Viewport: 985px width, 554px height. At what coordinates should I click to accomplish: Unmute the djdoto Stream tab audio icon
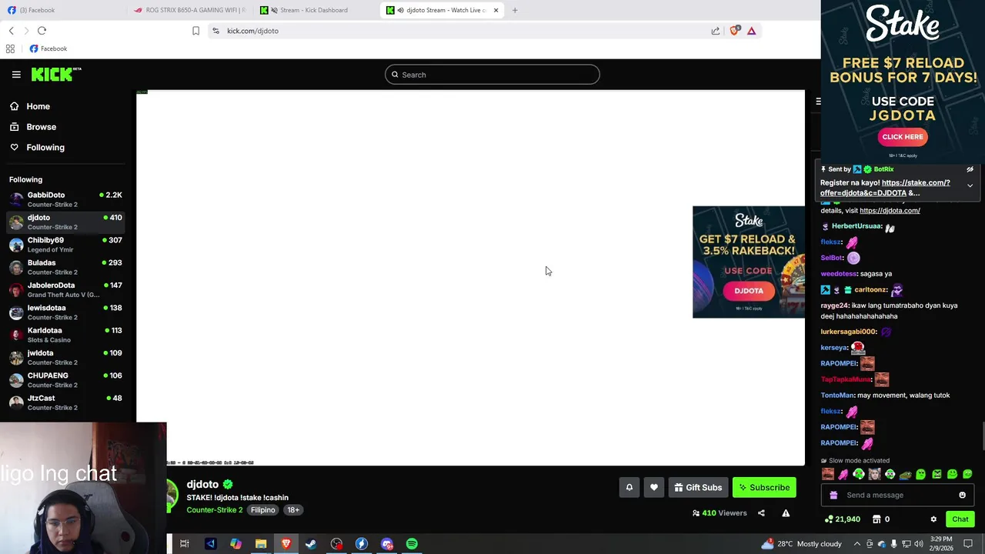click(400, 10)
